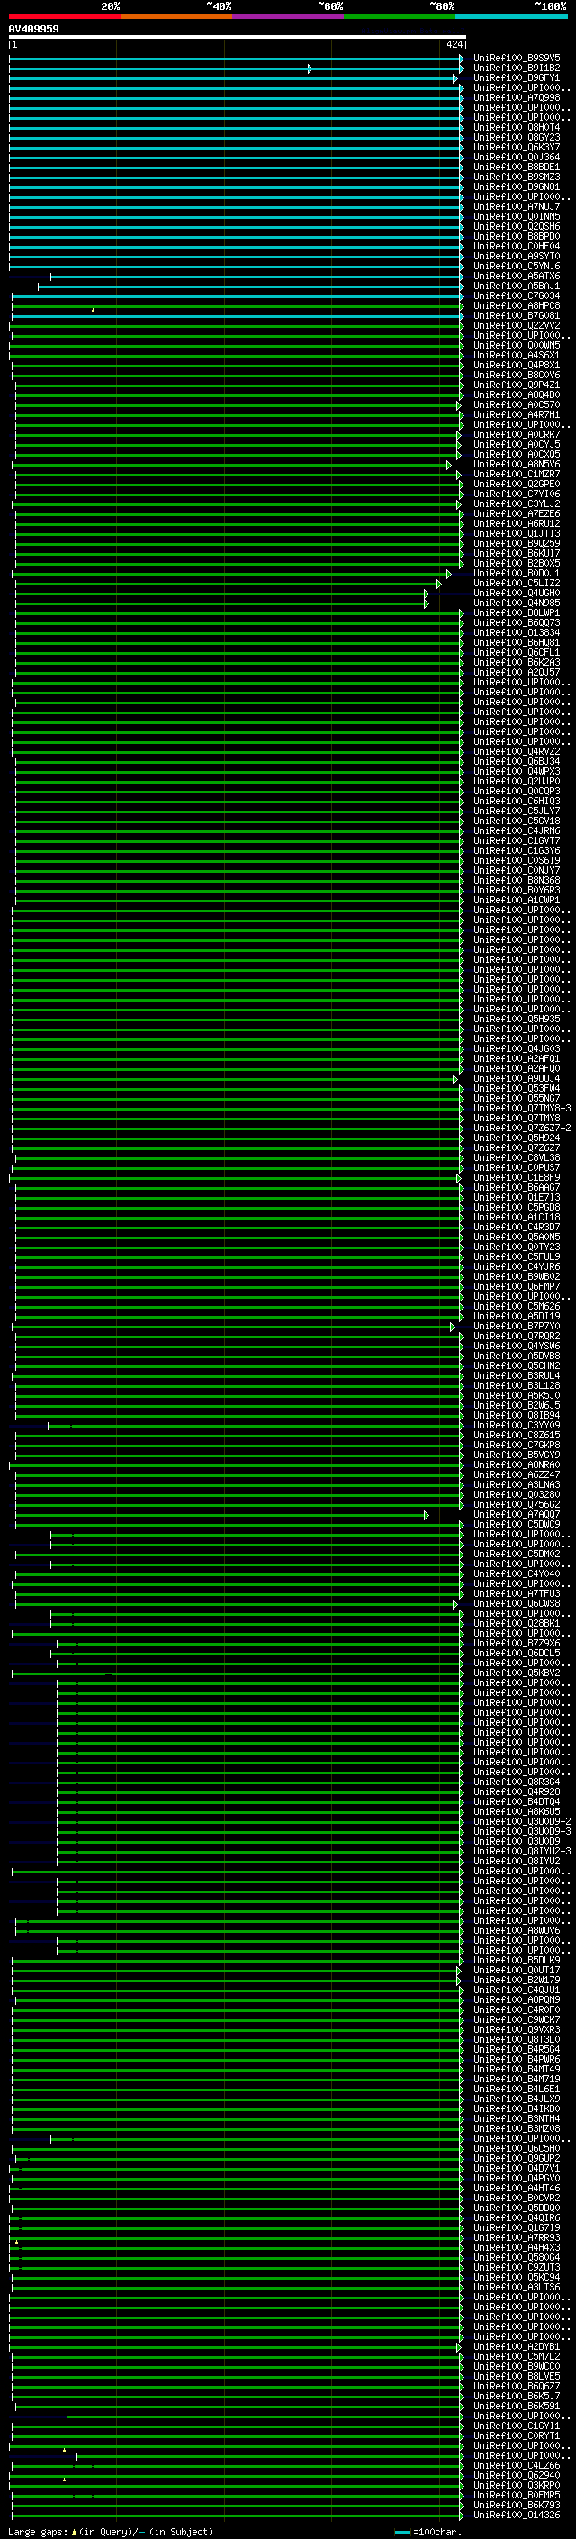Select label UniRef100_A8NRA0

pos(517,1464)
